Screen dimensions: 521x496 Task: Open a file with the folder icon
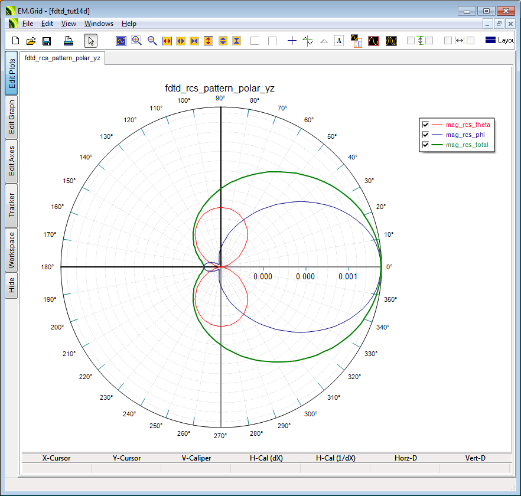tap(31, 41)
